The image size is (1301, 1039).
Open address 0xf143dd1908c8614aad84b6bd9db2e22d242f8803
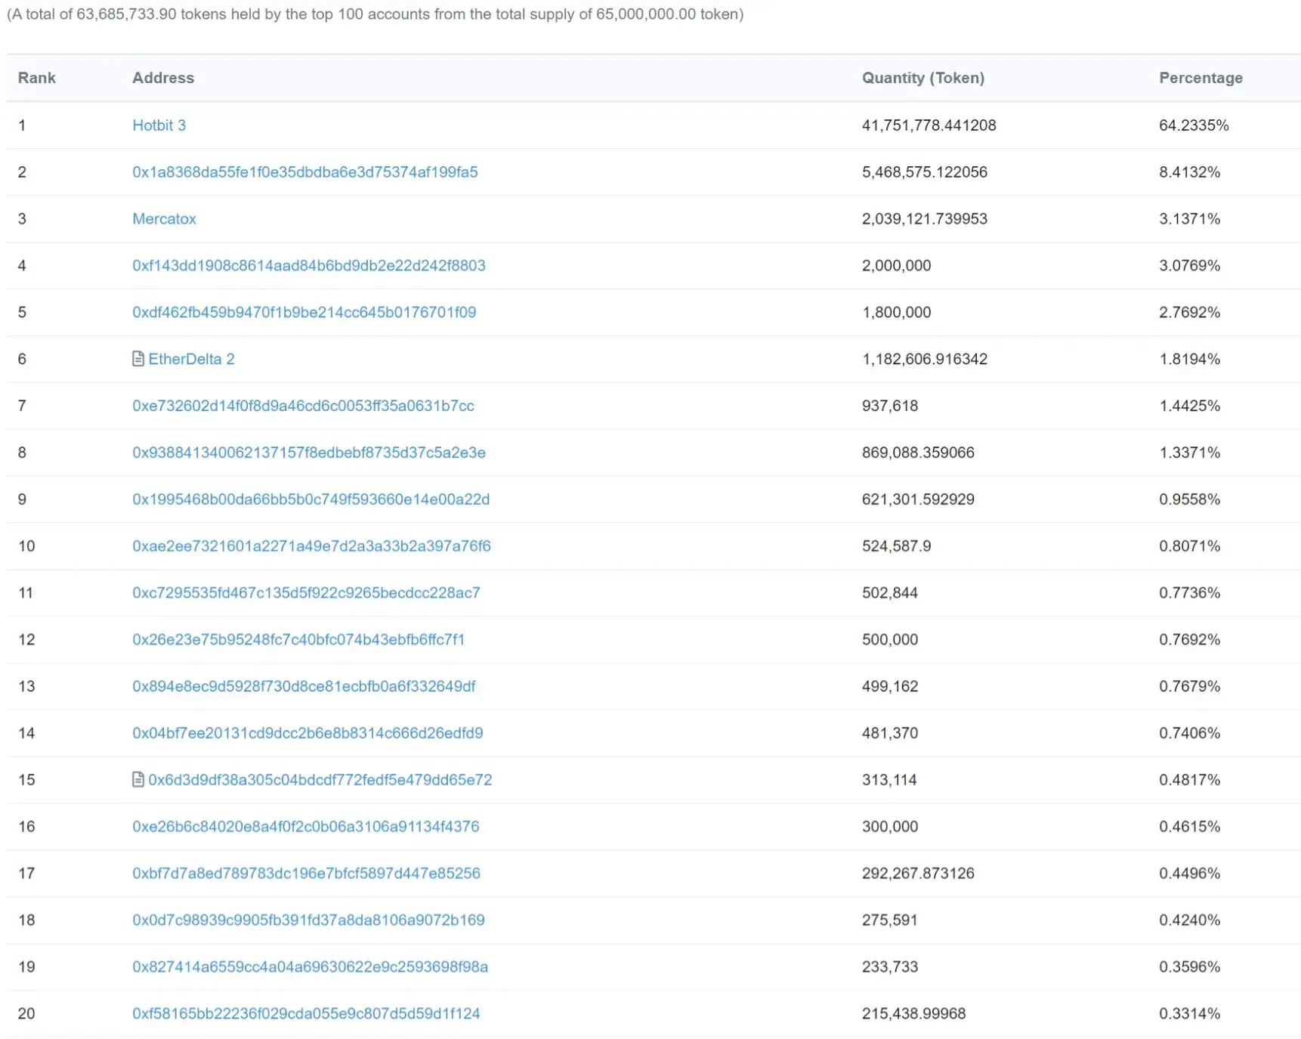[x=309, y=266]
